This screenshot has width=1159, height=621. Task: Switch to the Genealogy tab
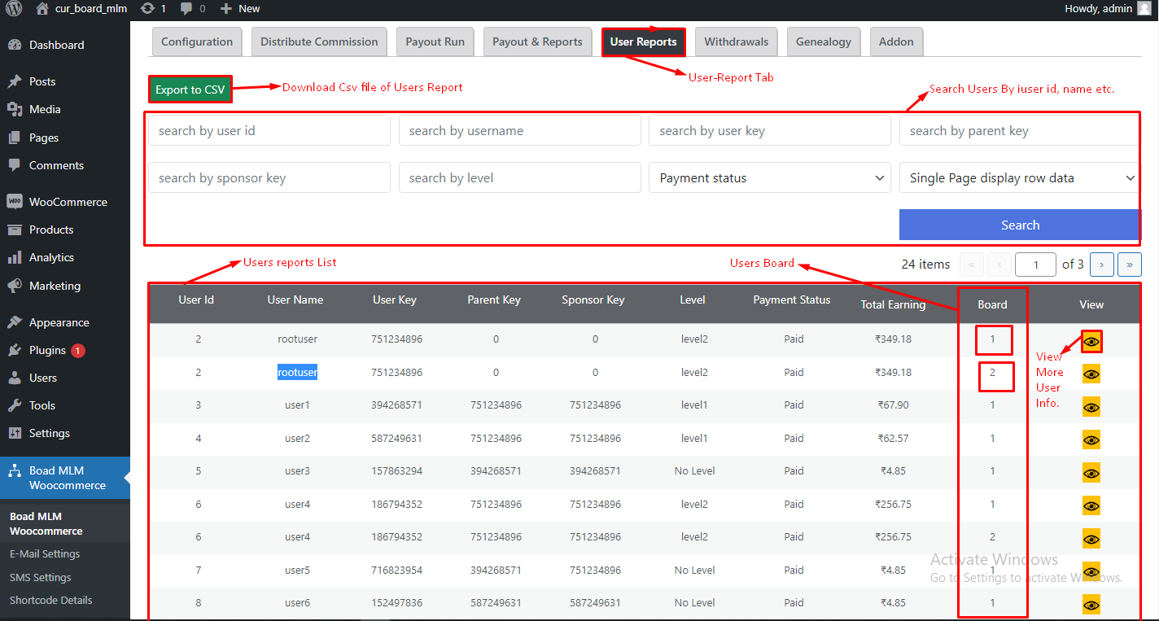824,41
